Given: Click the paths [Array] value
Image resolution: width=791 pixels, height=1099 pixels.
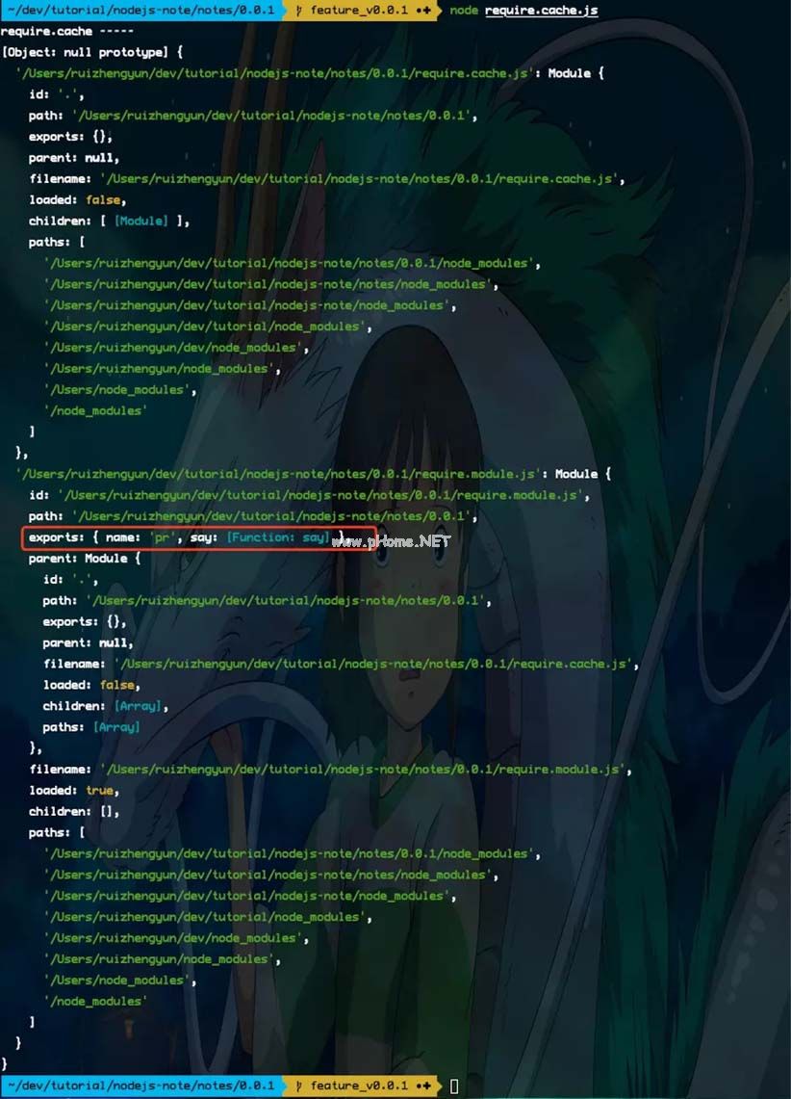Looking at the screenshot, I should [x=116, y=727].
